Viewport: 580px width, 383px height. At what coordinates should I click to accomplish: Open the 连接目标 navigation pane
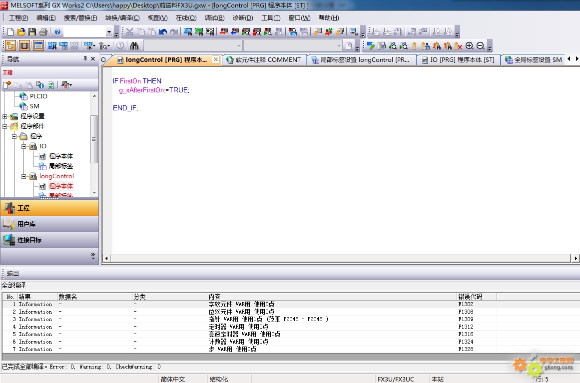point(49,240)
